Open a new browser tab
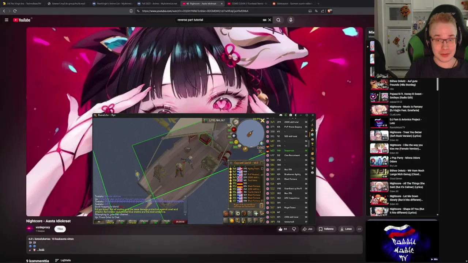The width and height of the screenshot is (468, 263). [x=318, y=4]
